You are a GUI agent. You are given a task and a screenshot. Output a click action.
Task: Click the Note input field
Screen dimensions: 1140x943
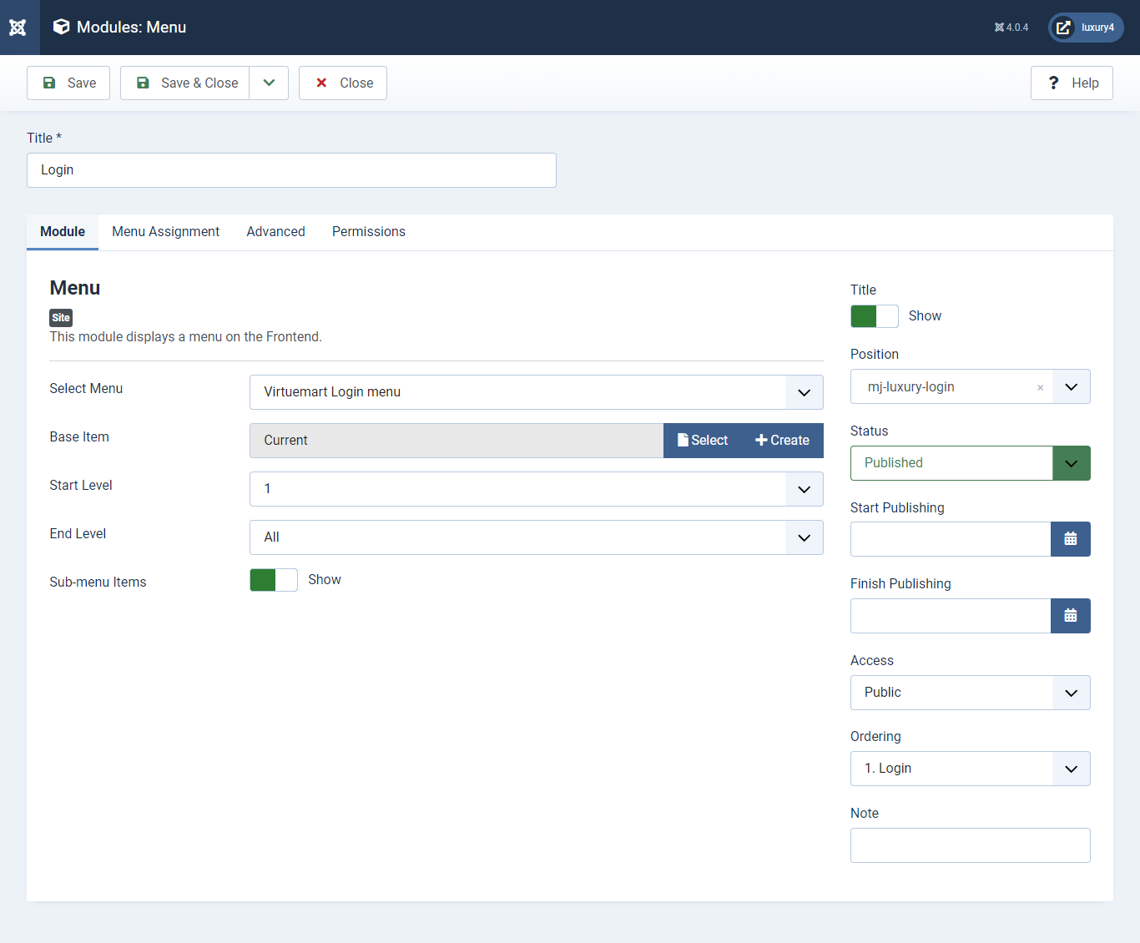click(x=970, y=845)
